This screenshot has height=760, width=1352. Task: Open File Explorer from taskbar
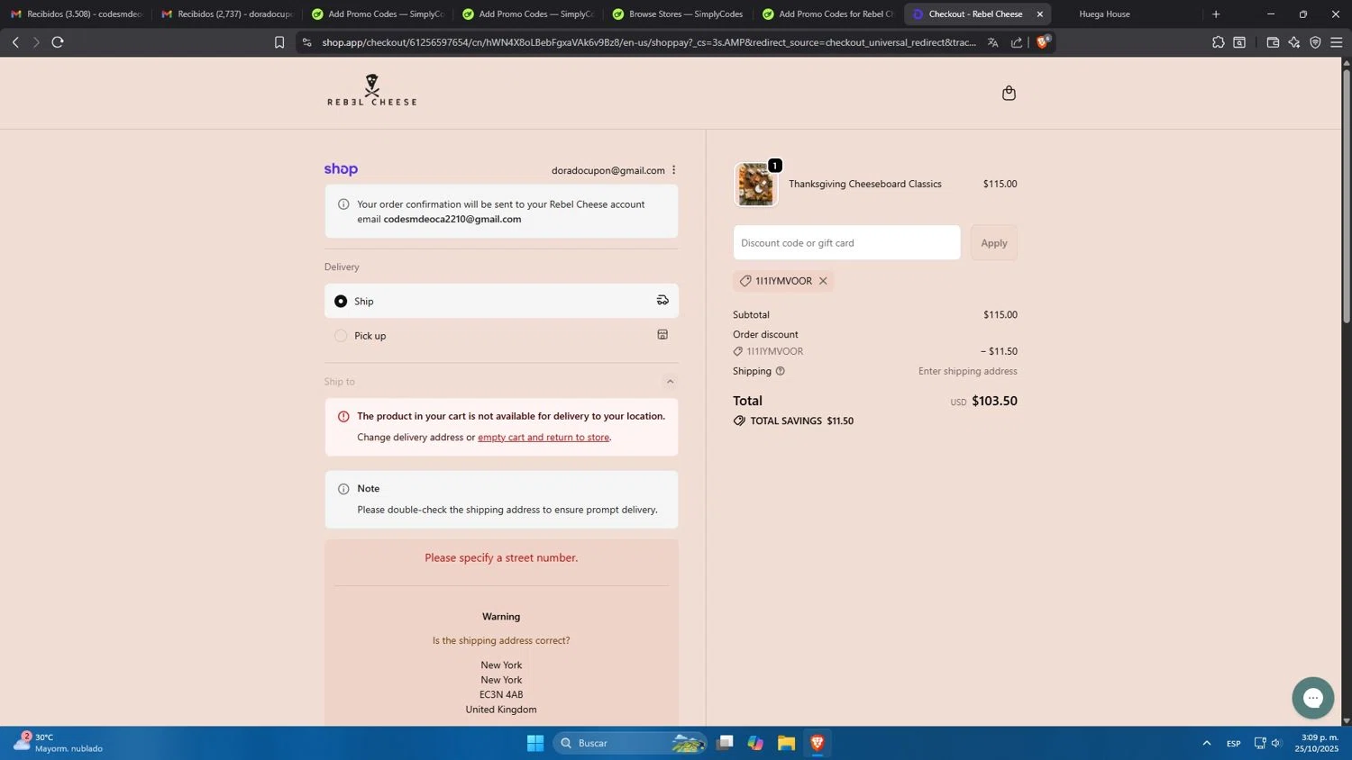[786, 743]
